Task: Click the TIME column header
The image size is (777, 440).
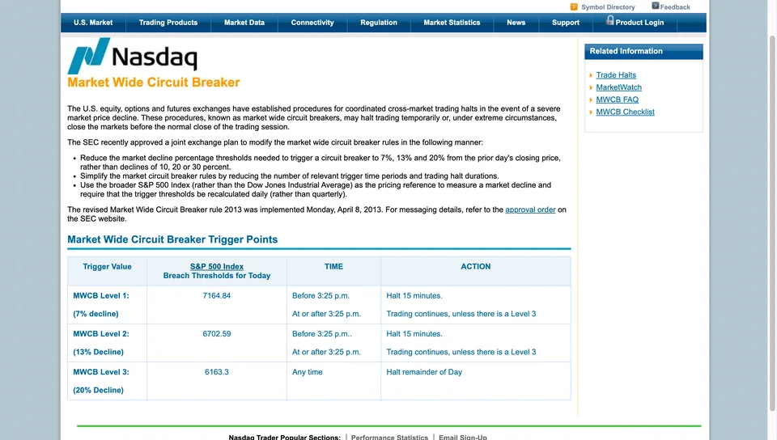Action: (x=333, y=267)
